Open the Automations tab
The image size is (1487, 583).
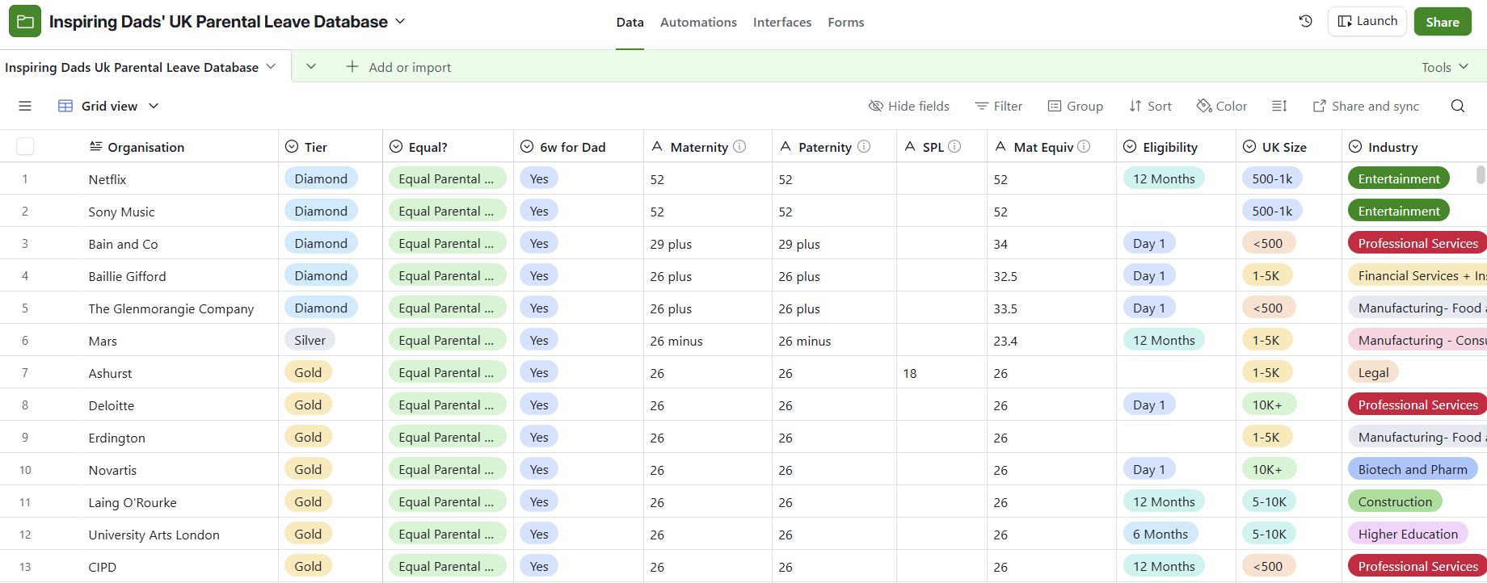(x=698, y=22)
